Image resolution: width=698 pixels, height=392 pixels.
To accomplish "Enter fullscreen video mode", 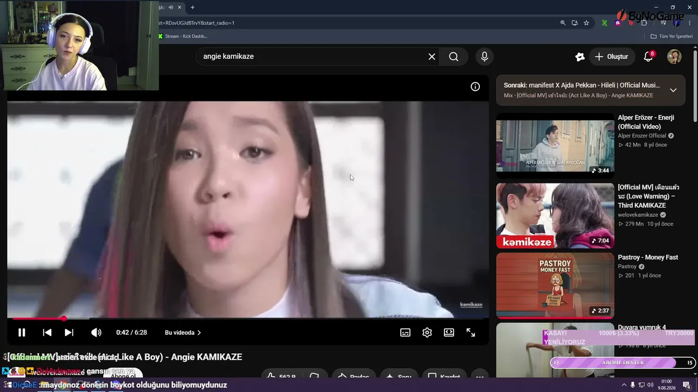I will pos(471,333).
